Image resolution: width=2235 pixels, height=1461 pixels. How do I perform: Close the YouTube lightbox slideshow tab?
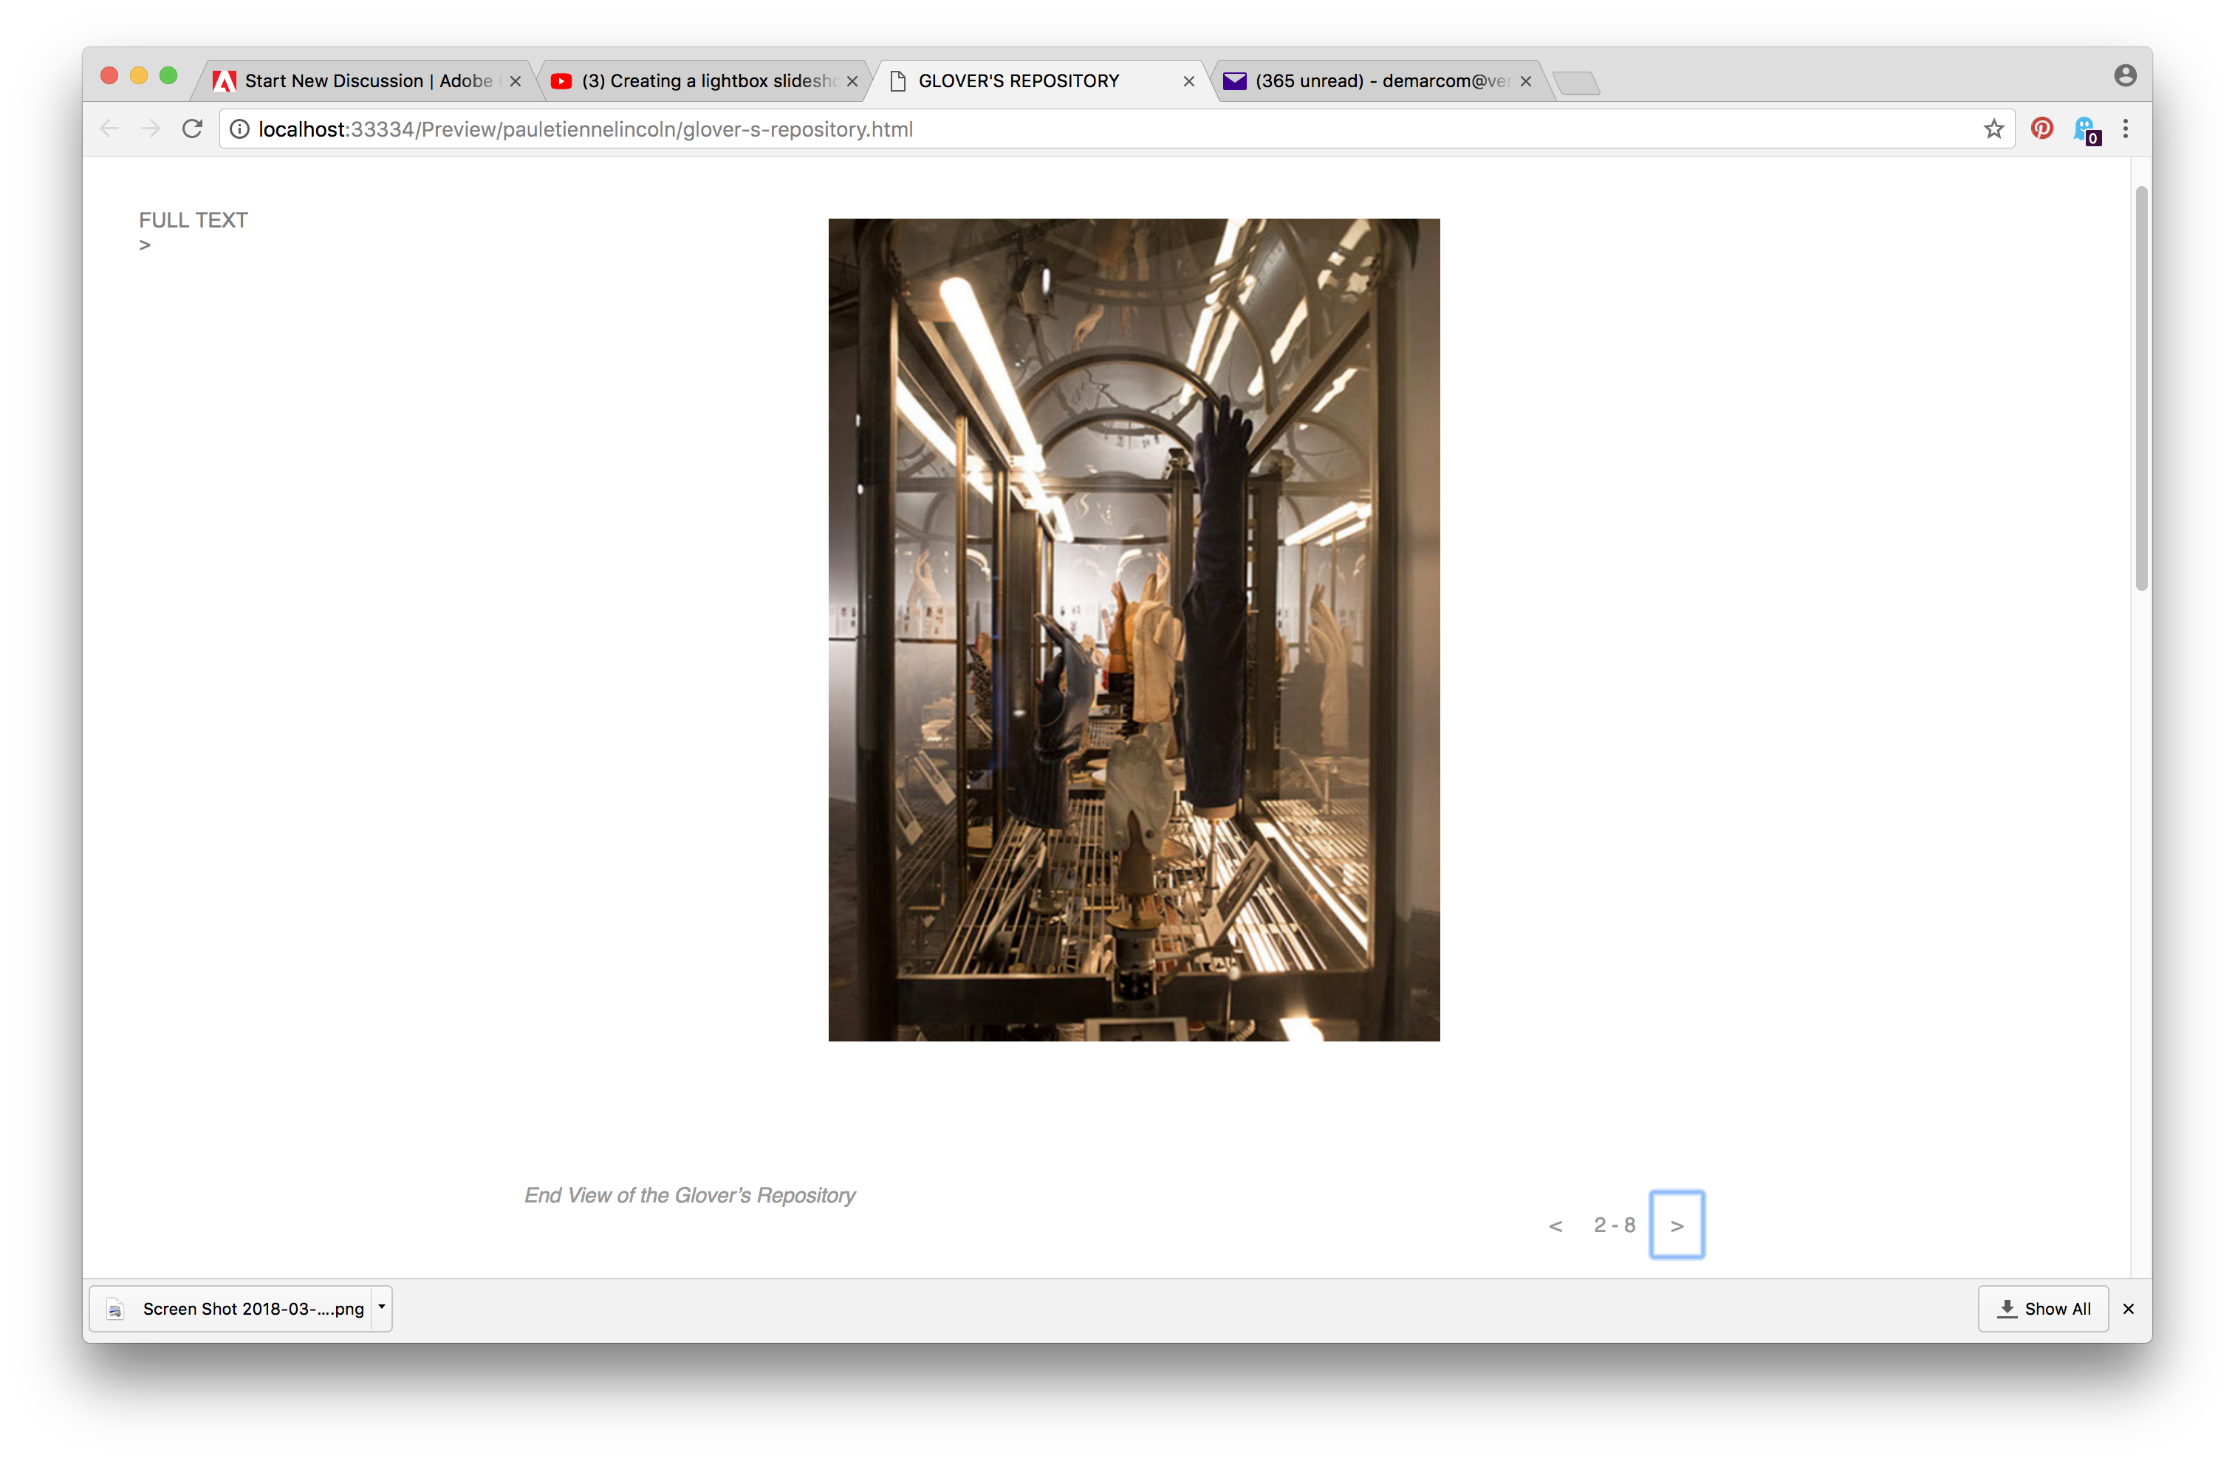[x=852, y=82]
